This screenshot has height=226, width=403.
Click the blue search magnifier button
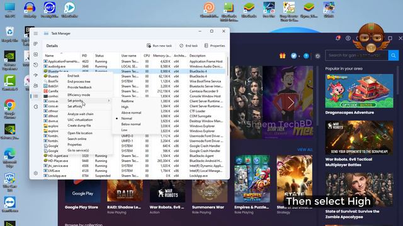[x=393, y=55]
